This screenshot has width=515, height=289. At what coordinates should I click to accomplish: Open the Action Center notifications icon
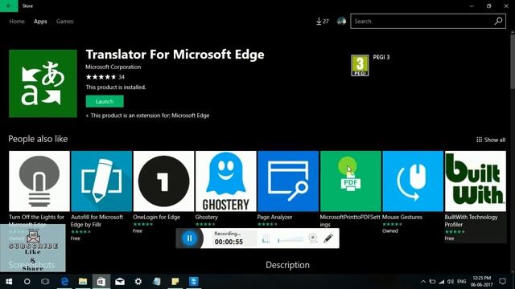502,282
